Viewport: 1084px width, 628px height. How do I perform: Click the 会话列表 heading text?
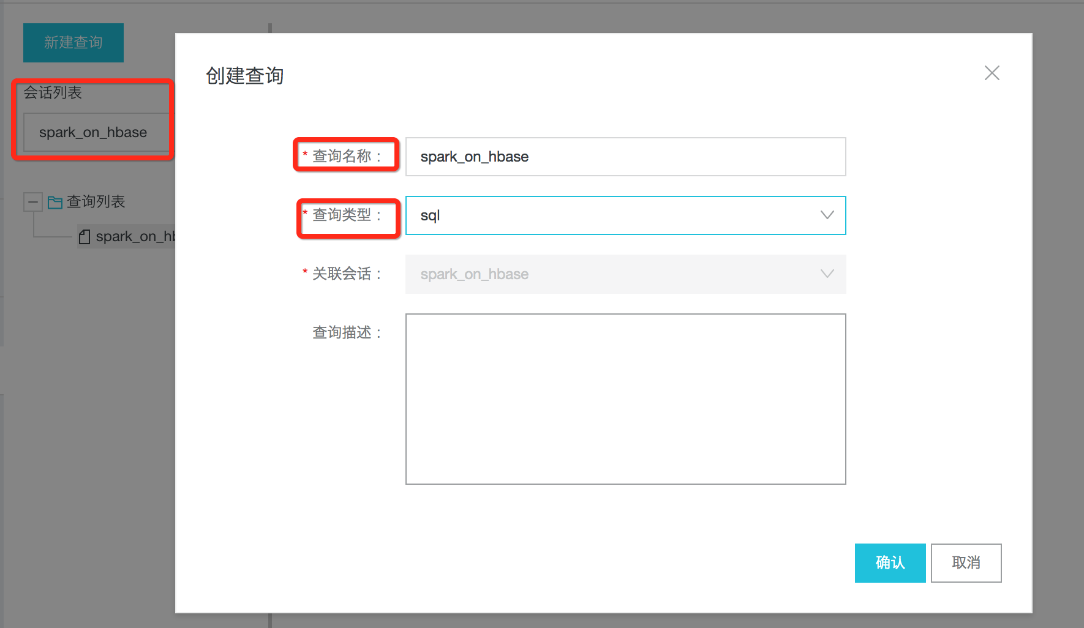[53, 92]
